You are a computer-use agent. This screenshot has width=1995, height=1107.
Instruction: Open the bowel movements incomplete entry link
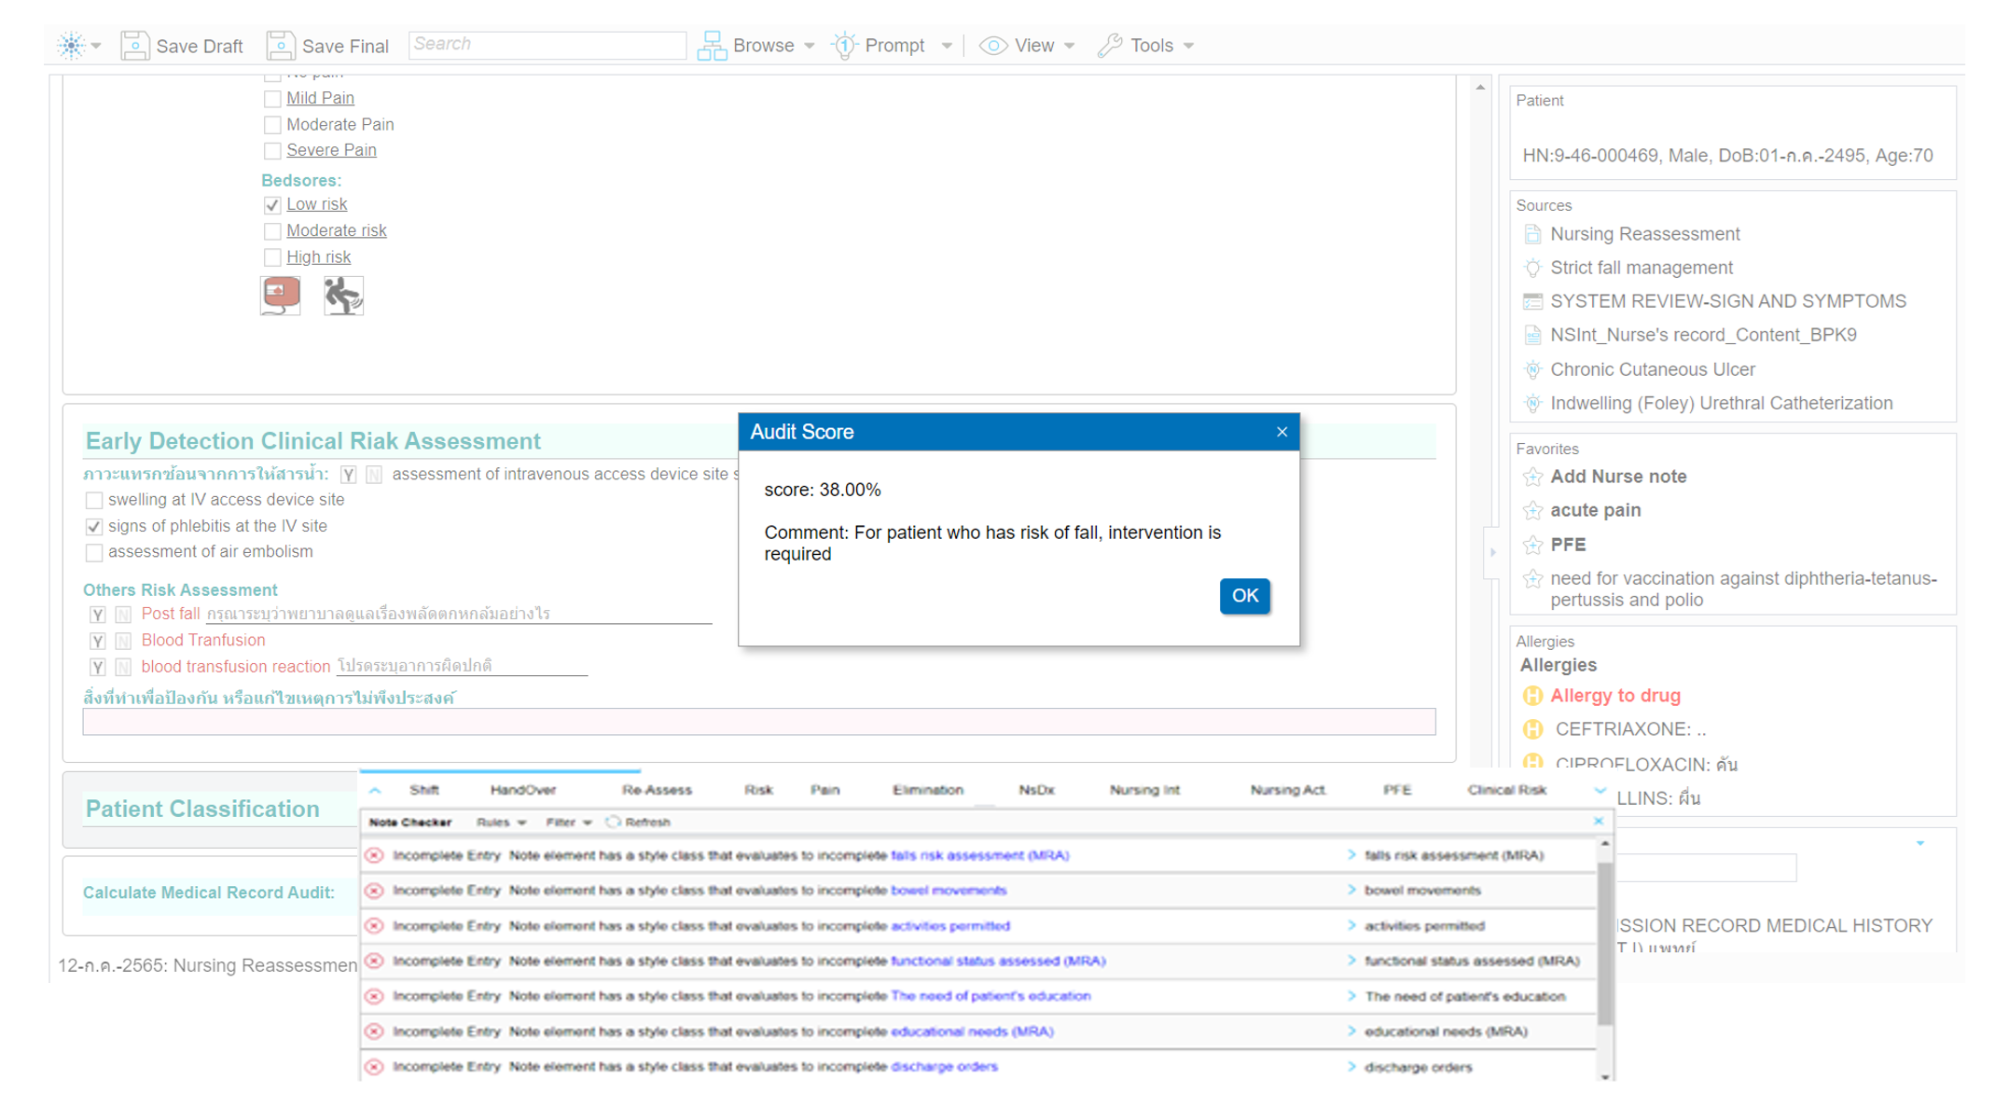[948, 891]
